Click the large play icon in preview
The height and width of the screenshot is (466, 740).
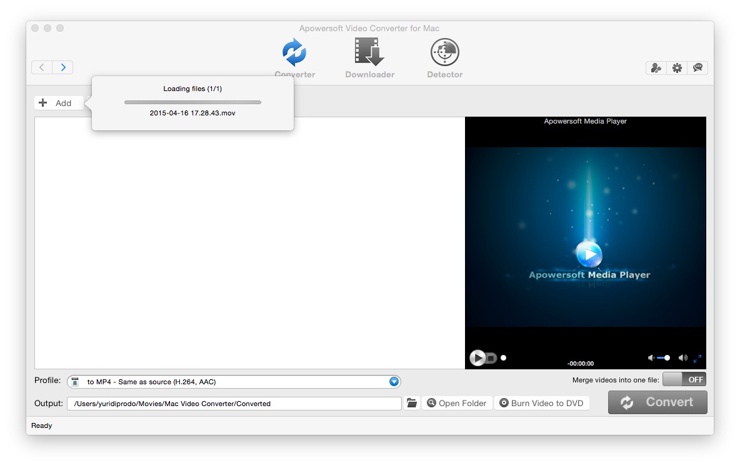(589, 254)
